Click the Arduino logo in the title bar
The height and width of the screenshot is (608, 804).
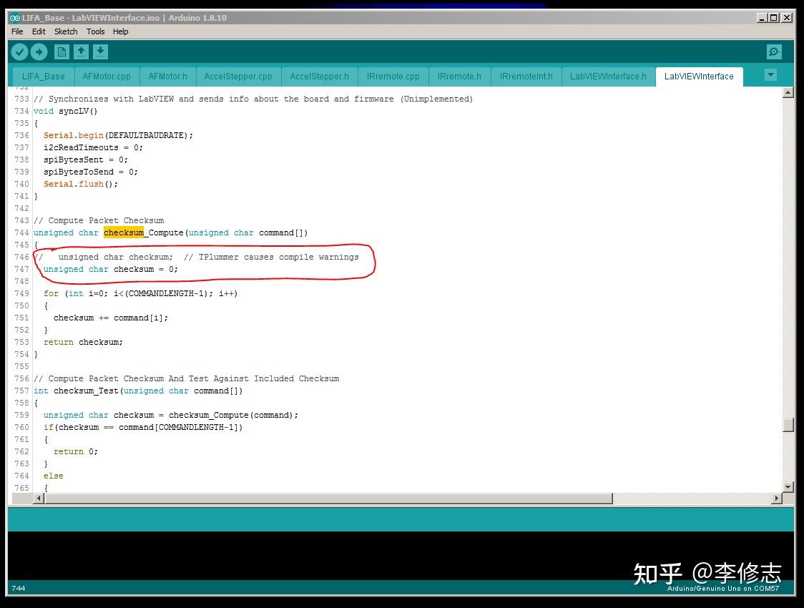pos(16,17)
